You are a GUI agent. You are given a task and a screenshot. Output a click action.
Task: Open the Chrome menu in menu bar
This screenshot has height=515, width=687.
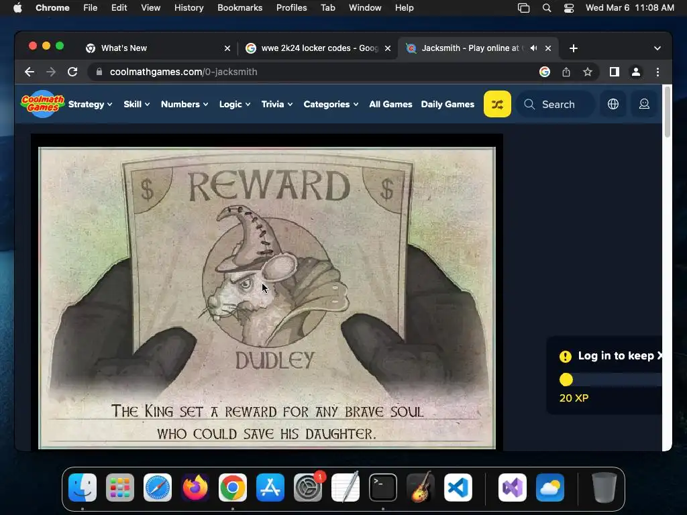(x=52, y=8)
